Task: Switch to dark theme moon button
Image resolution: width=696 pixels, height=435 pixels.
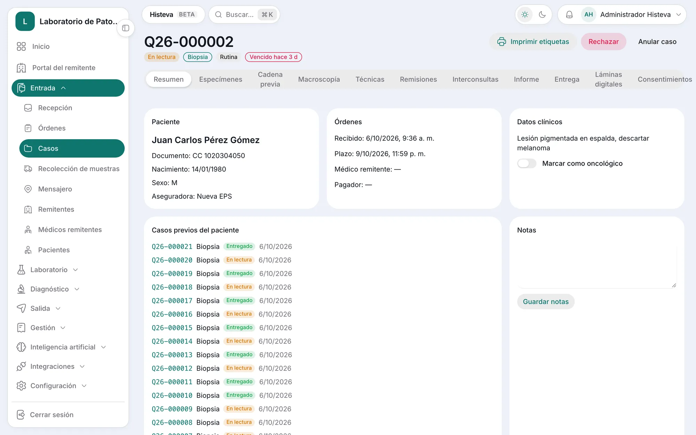Action: (542, 15)
